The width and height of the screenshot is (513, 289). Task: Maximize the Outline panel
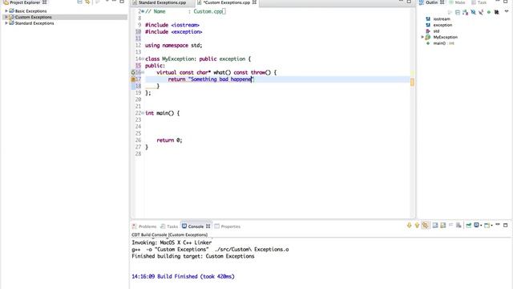tap(506, 2)
